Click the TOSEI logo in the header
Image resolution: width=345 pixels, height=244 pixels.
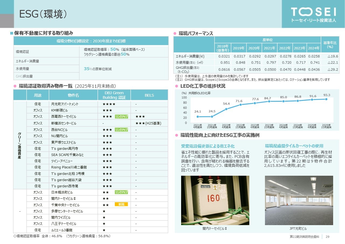313,14
